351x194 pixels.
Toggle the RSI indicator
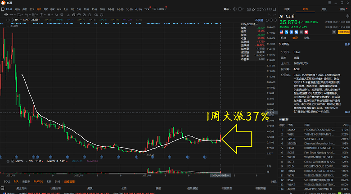(x=49, y=181)
